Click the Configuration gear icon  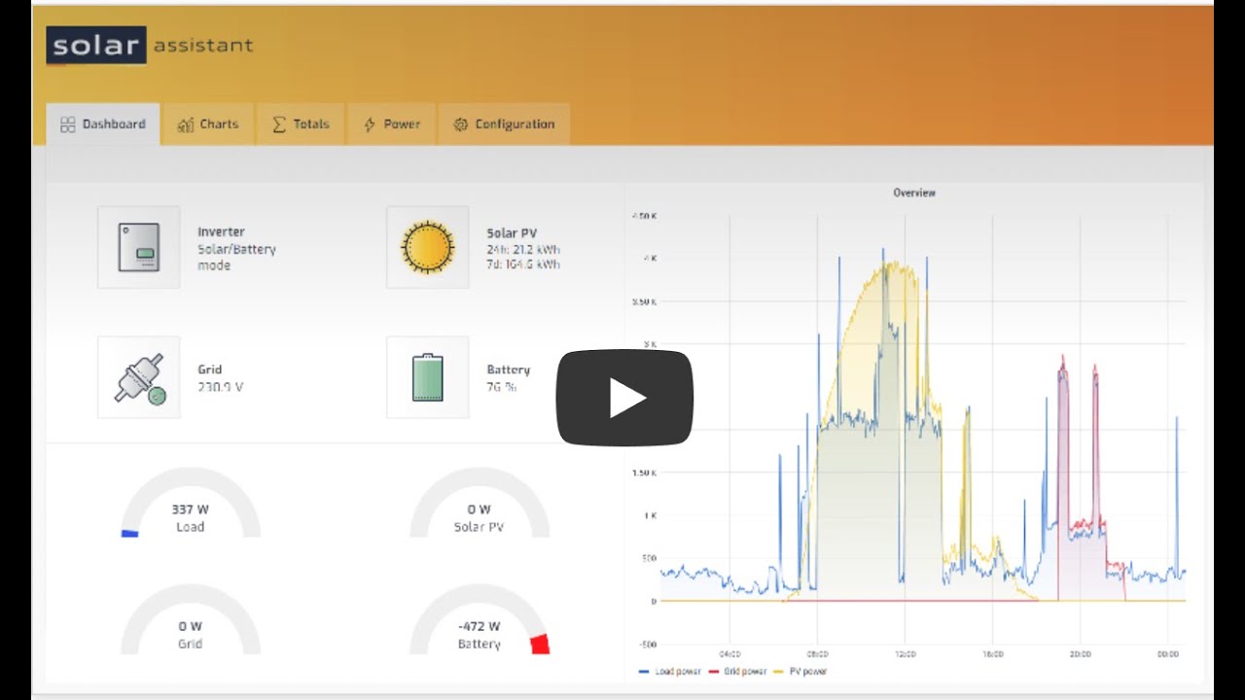coord(461,124)
